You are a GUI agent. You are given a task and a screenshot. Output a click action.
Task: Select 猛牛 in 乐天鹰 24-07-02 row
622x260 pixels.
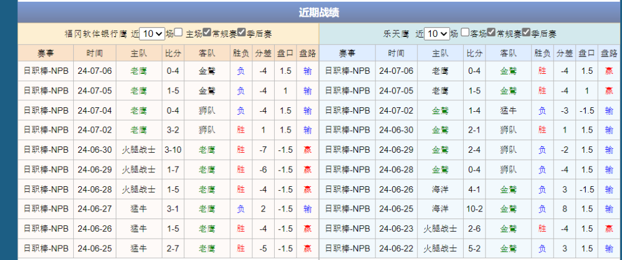coord(509,110)
